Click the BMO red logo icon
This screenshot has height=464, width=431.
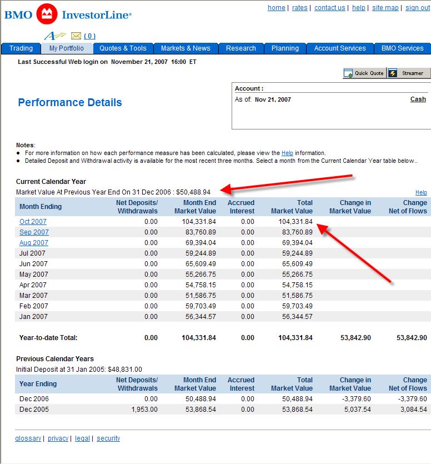point(47,14)
